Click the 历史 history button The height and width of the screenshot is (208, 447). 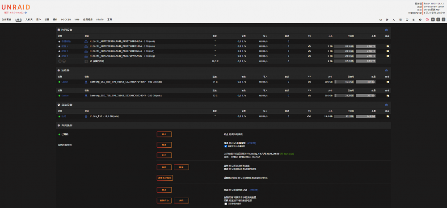coord(164,155)
